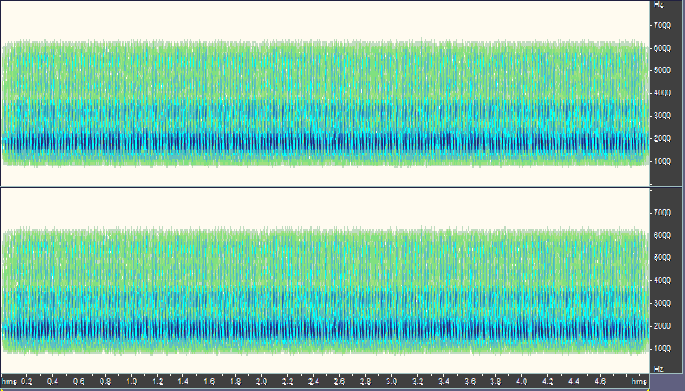Jump to the 2.2 label on time ruler
685x391 pixels.
(x=287, y=382)
